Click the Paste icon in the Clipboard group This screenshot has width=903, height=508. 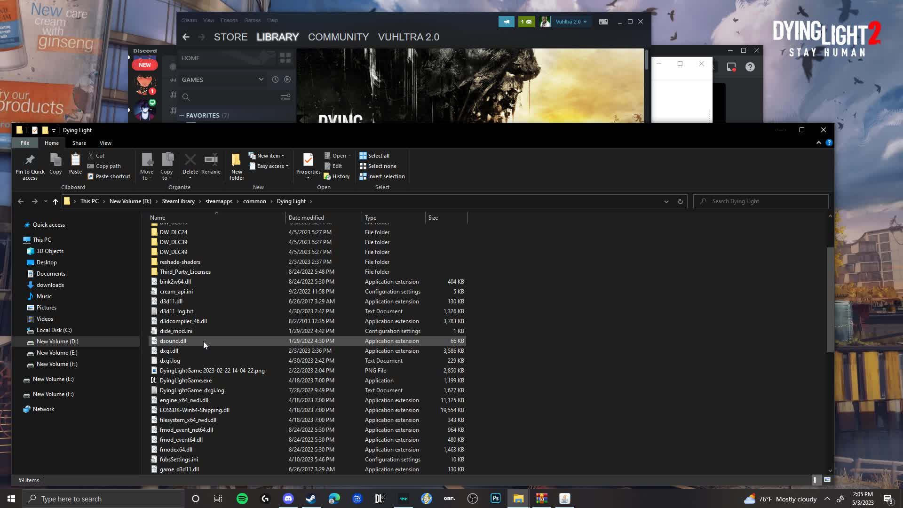click(x=75, y=162)
